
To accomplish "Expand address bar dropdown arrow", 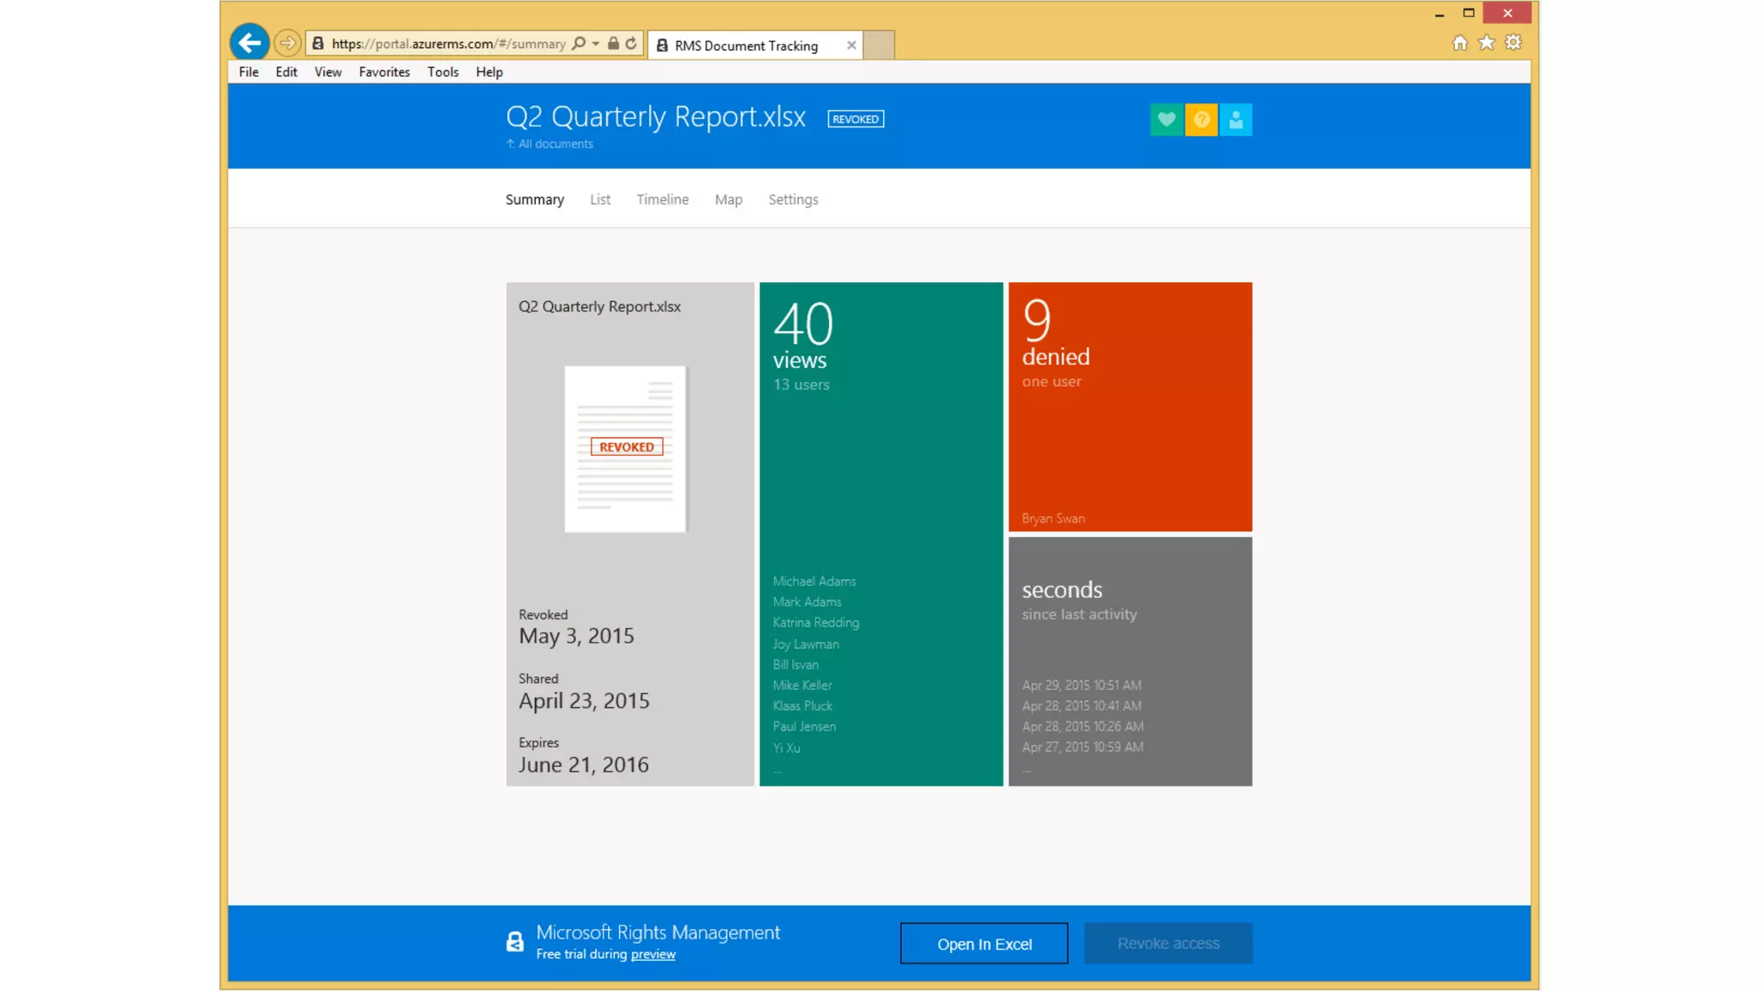I will tap(596, 43).
